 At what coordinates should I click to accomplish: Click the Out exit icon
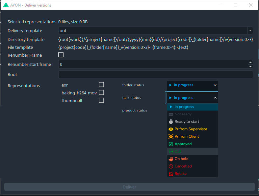pos(171,151)
